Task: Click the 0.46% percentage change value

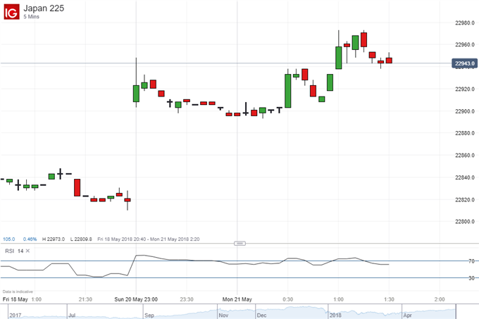Action: pos(30,239)
